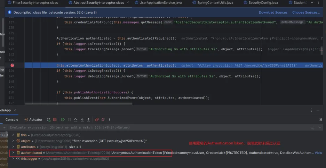
Task: Expand the 'attributes' ArrayList variable
Action: [x=13, y=147]
